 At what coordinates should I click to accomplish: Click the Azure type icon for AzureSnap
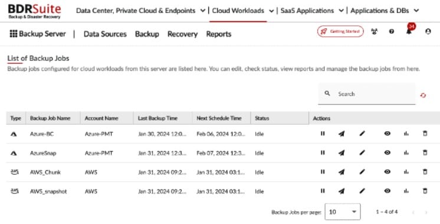(x=14, y=153)
